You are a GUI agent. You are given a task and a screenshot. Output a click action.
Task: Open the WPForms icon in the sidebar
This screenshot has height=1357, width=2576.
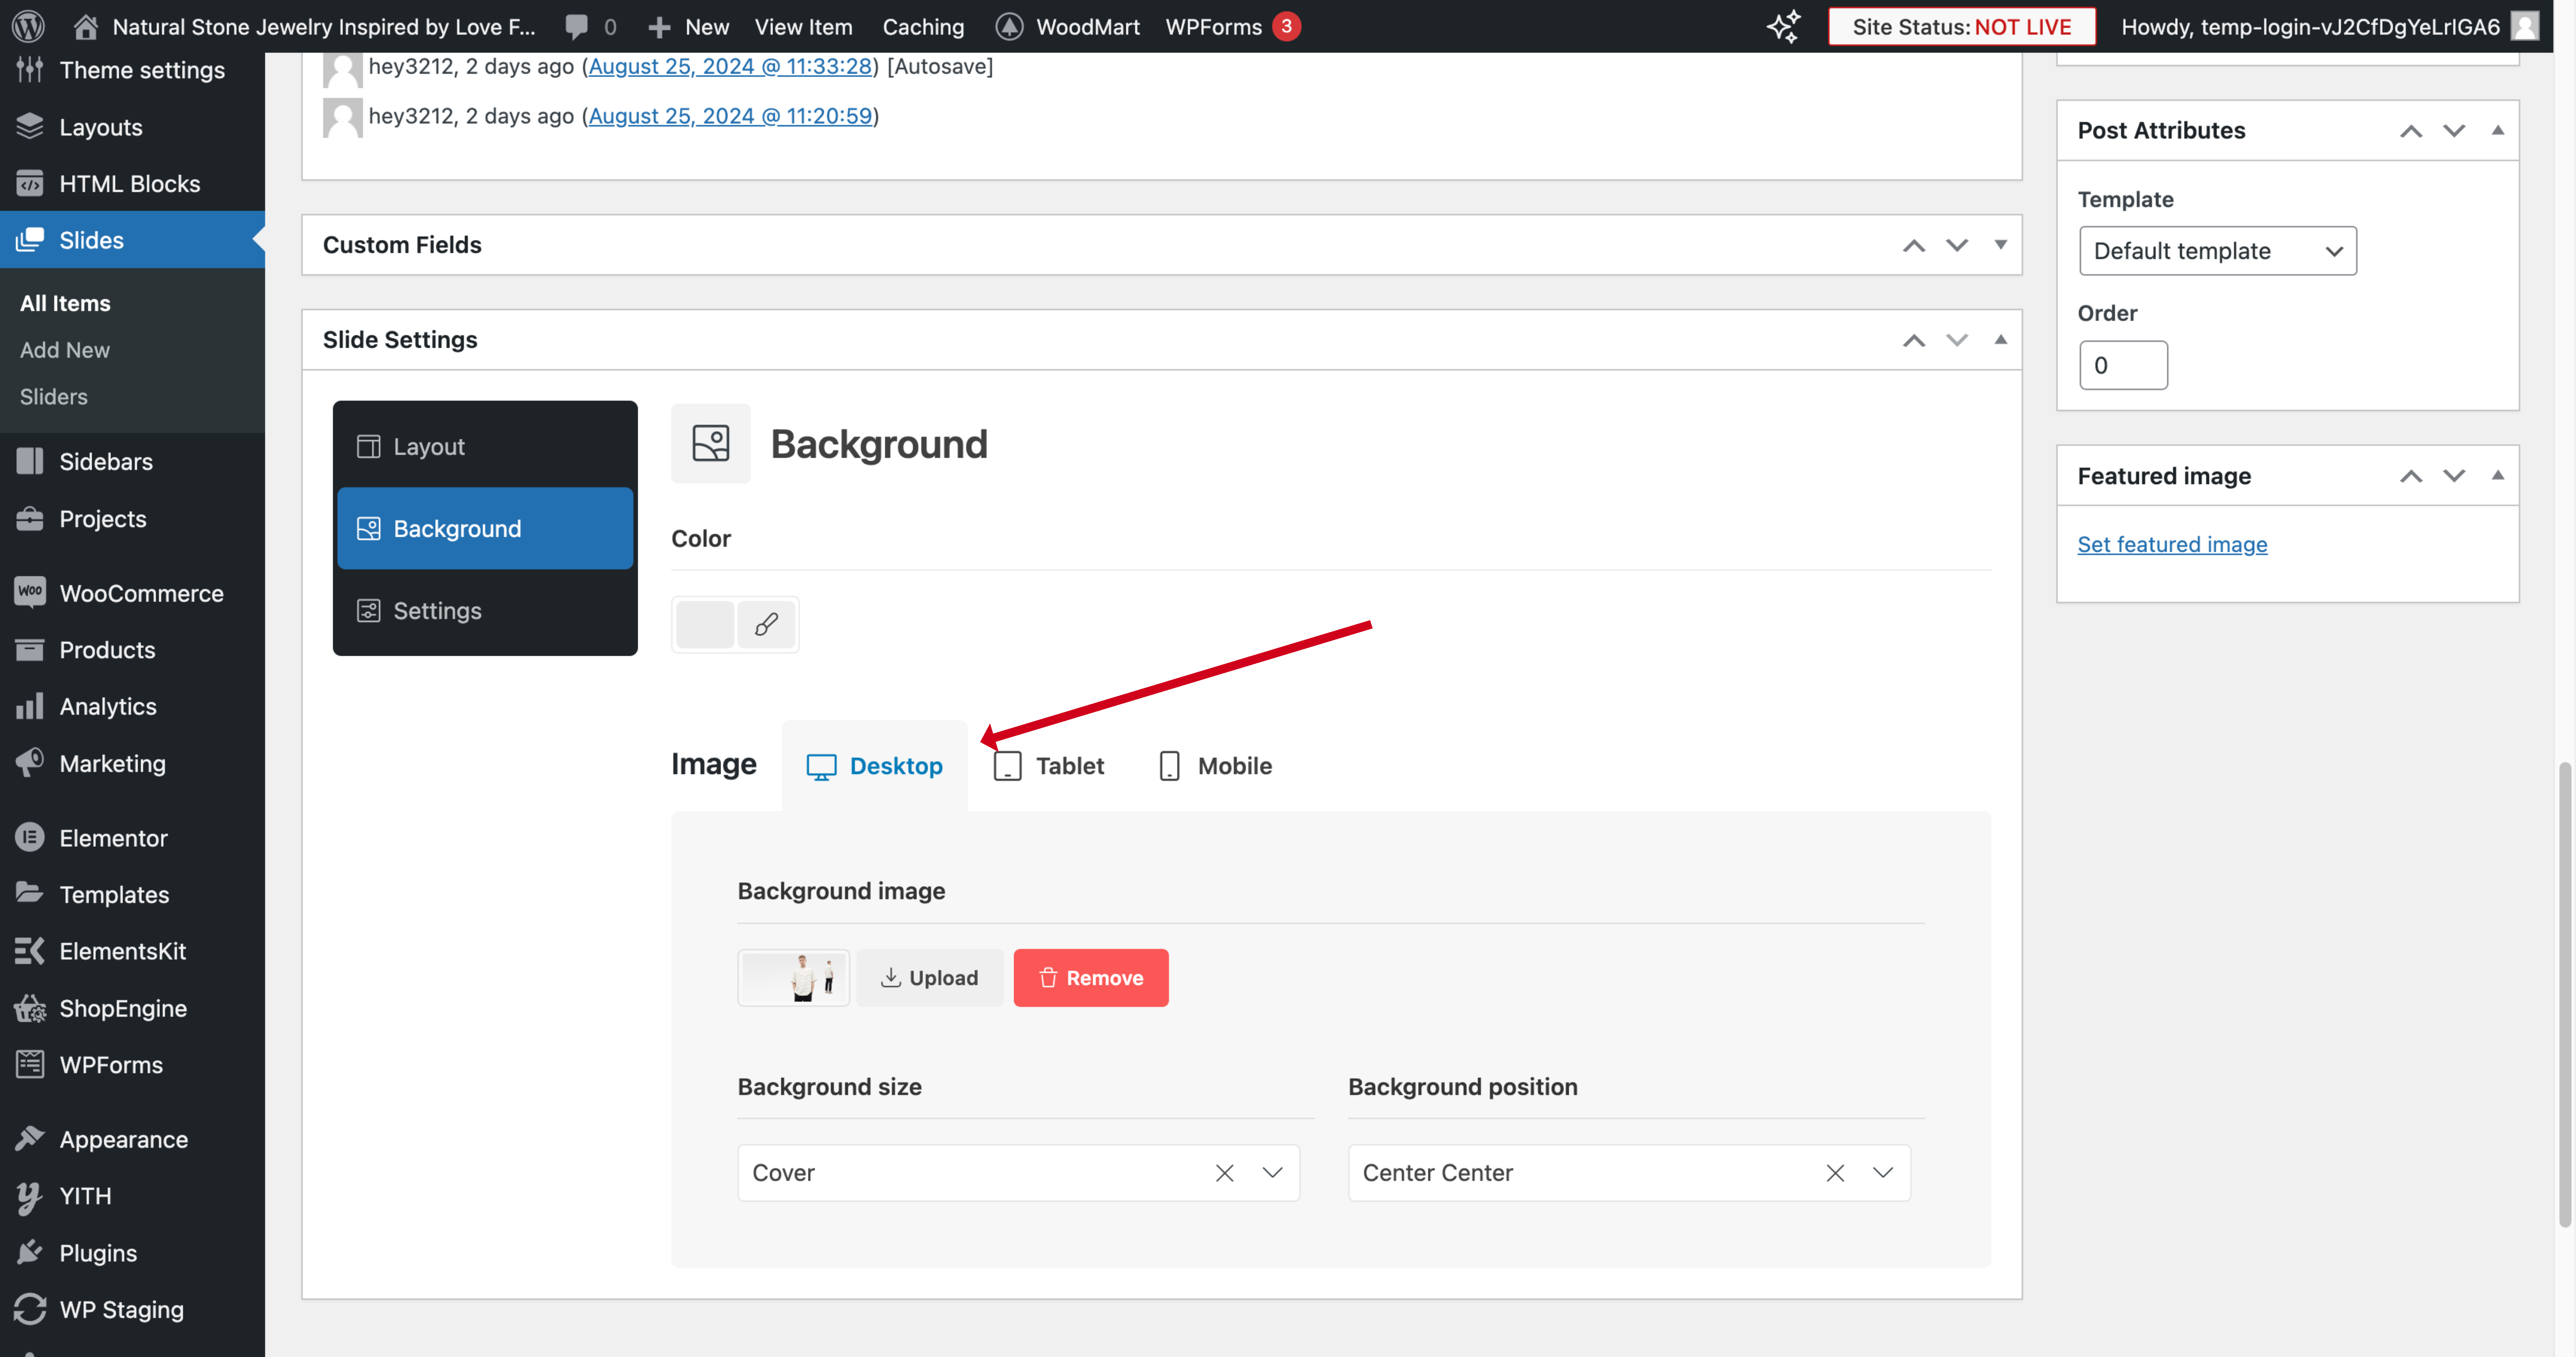pos(30,1064)
